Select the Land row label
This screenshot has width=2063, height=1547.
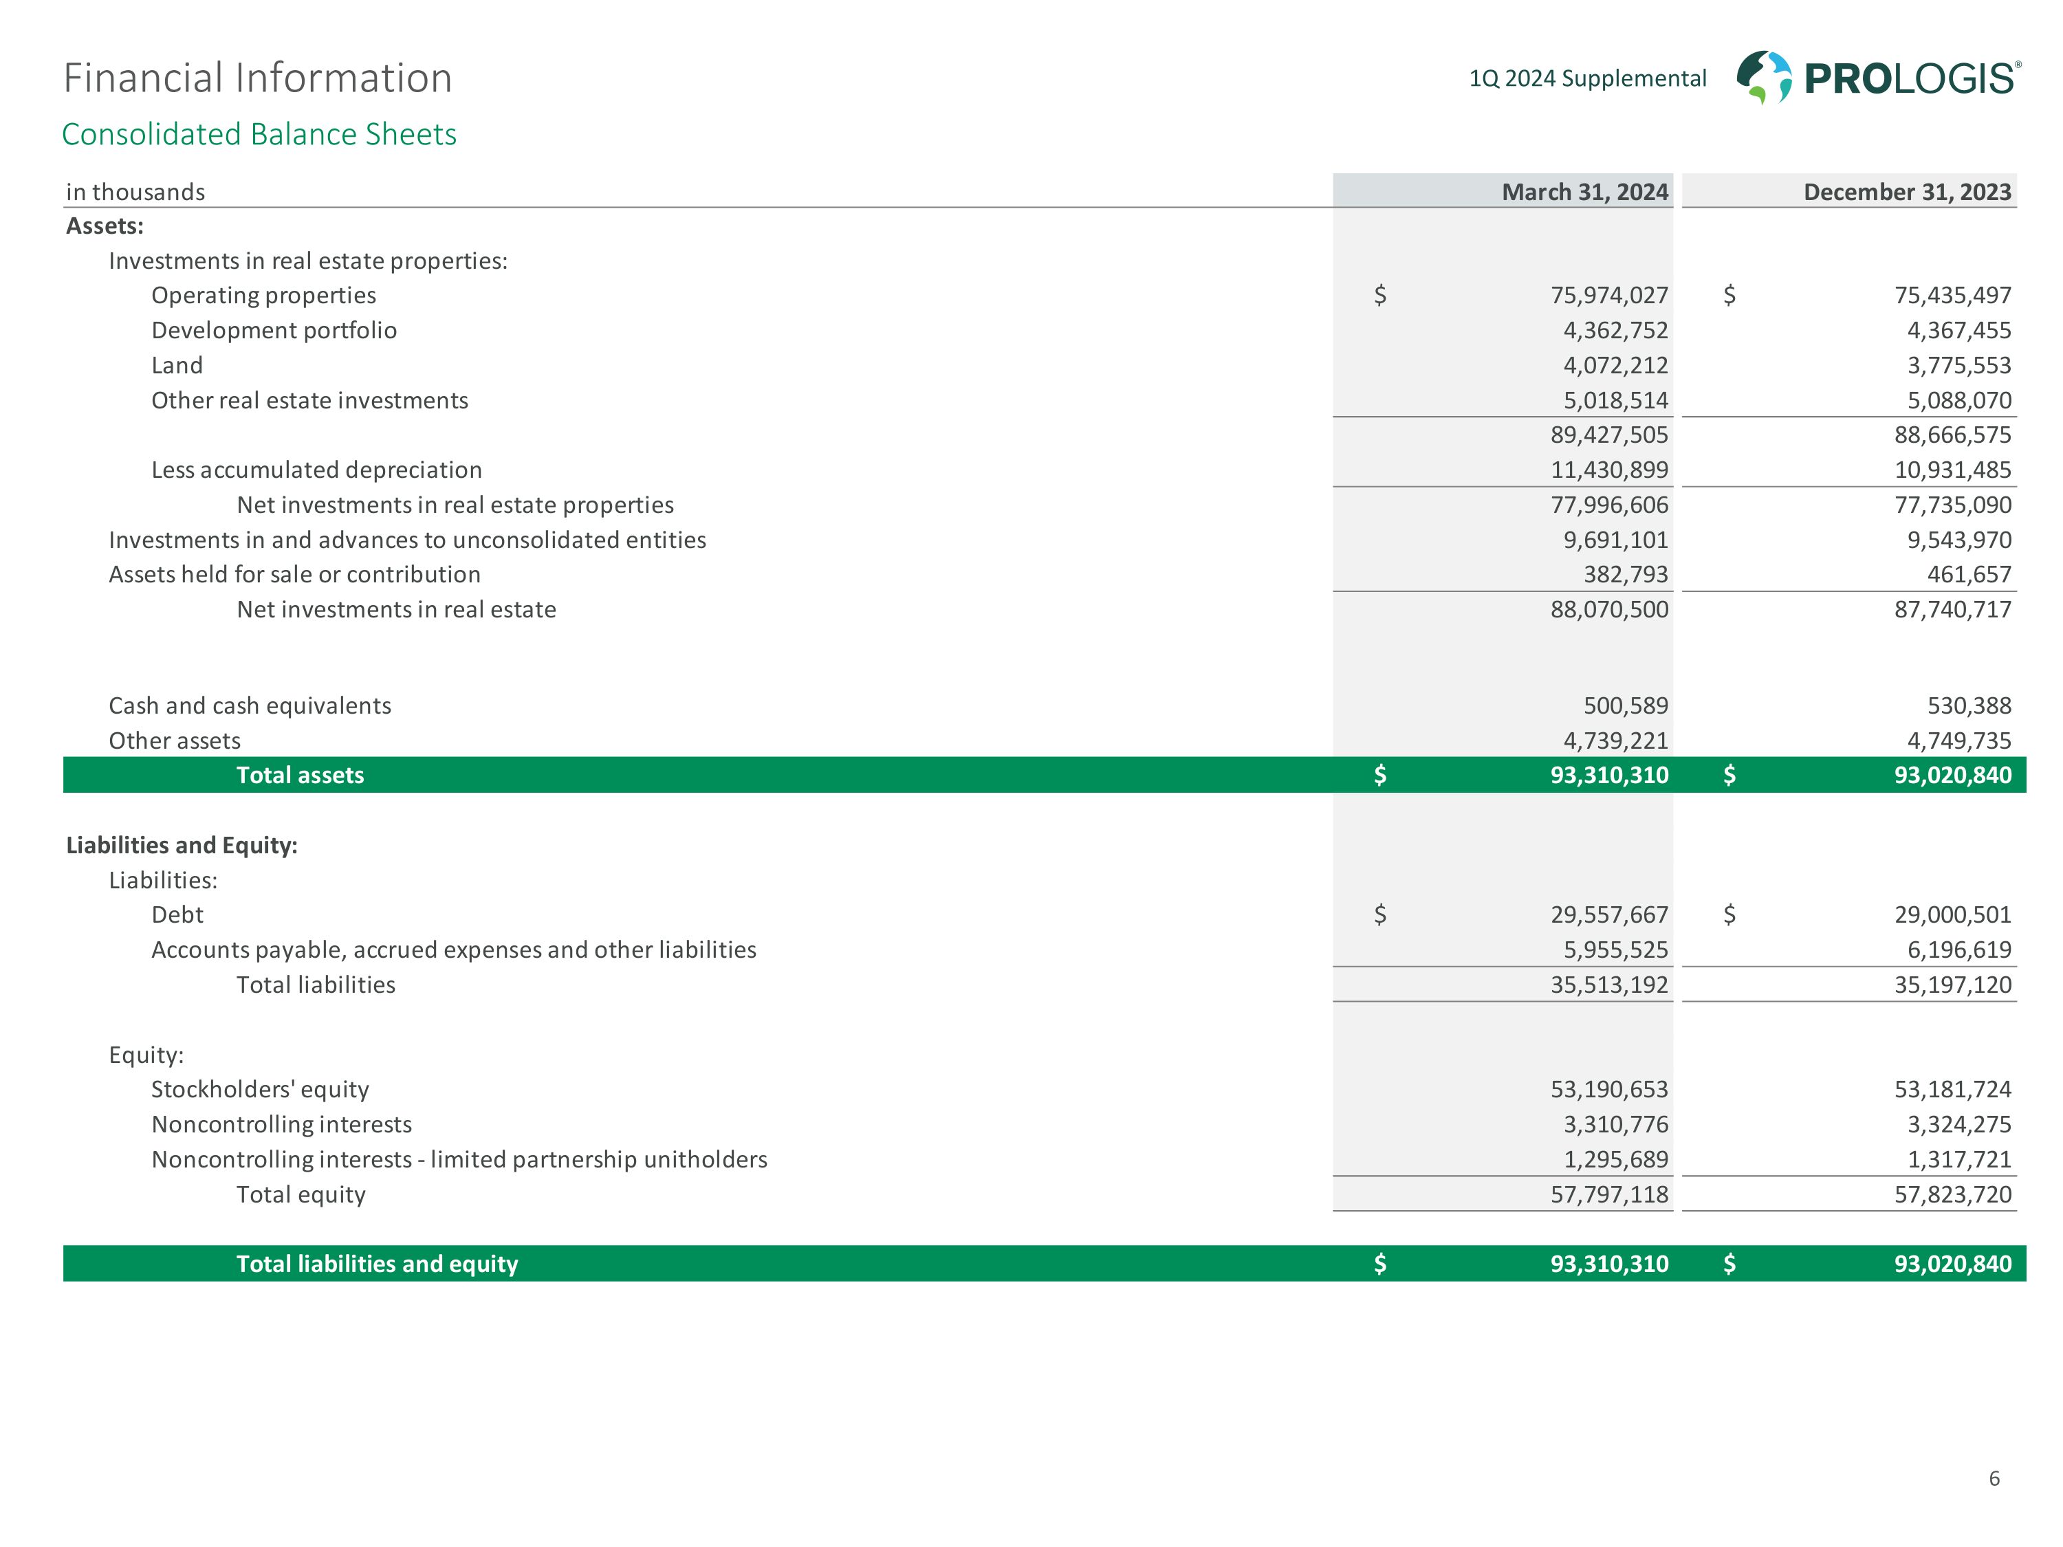pyautogui.click(x=176, y=366)
